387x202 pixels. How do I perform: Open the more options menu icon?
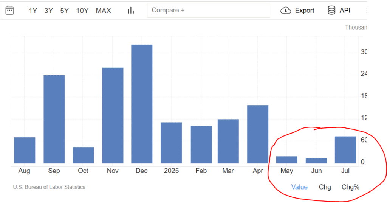point(367,10)
